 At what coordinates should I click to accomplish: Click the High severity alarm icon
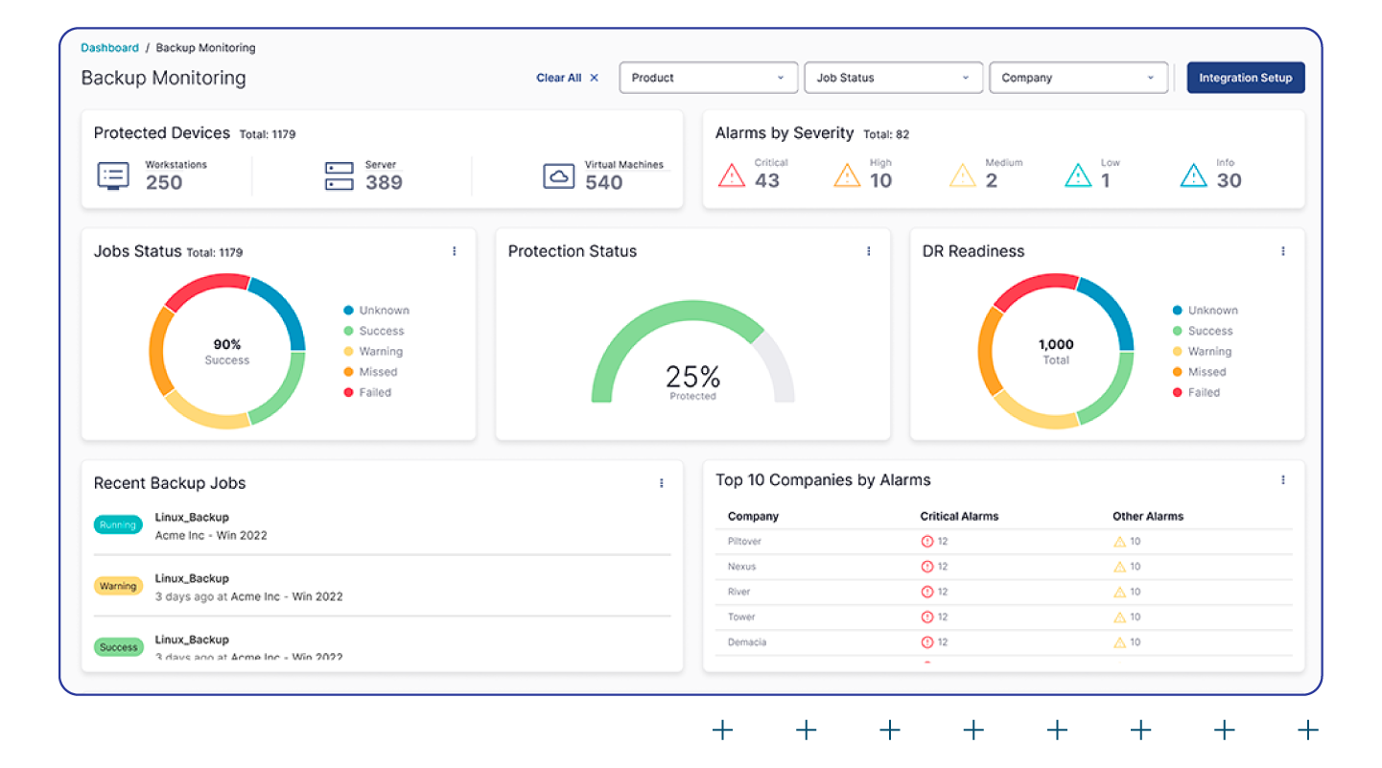tap(847, 175)
